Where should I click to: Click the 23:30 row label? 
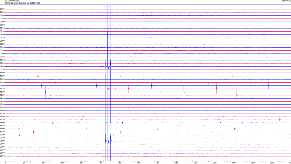(2, 156)
